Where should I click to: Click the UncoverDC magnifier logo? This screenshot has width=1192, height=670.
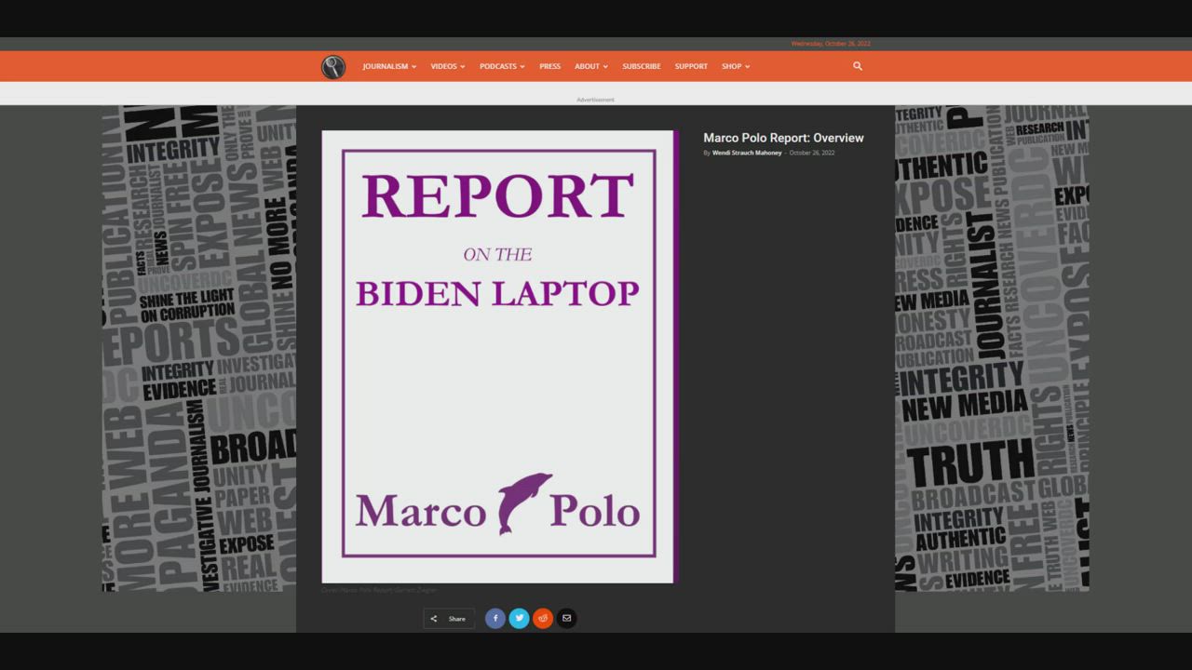pyautogui.click(x=333, y=66)
